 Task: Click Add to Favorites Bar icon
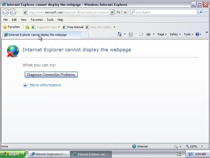click(x=27, y=27)
